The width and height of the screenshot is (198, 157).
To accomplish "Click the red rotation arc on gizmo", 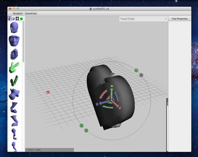I will tap(103, 94).
